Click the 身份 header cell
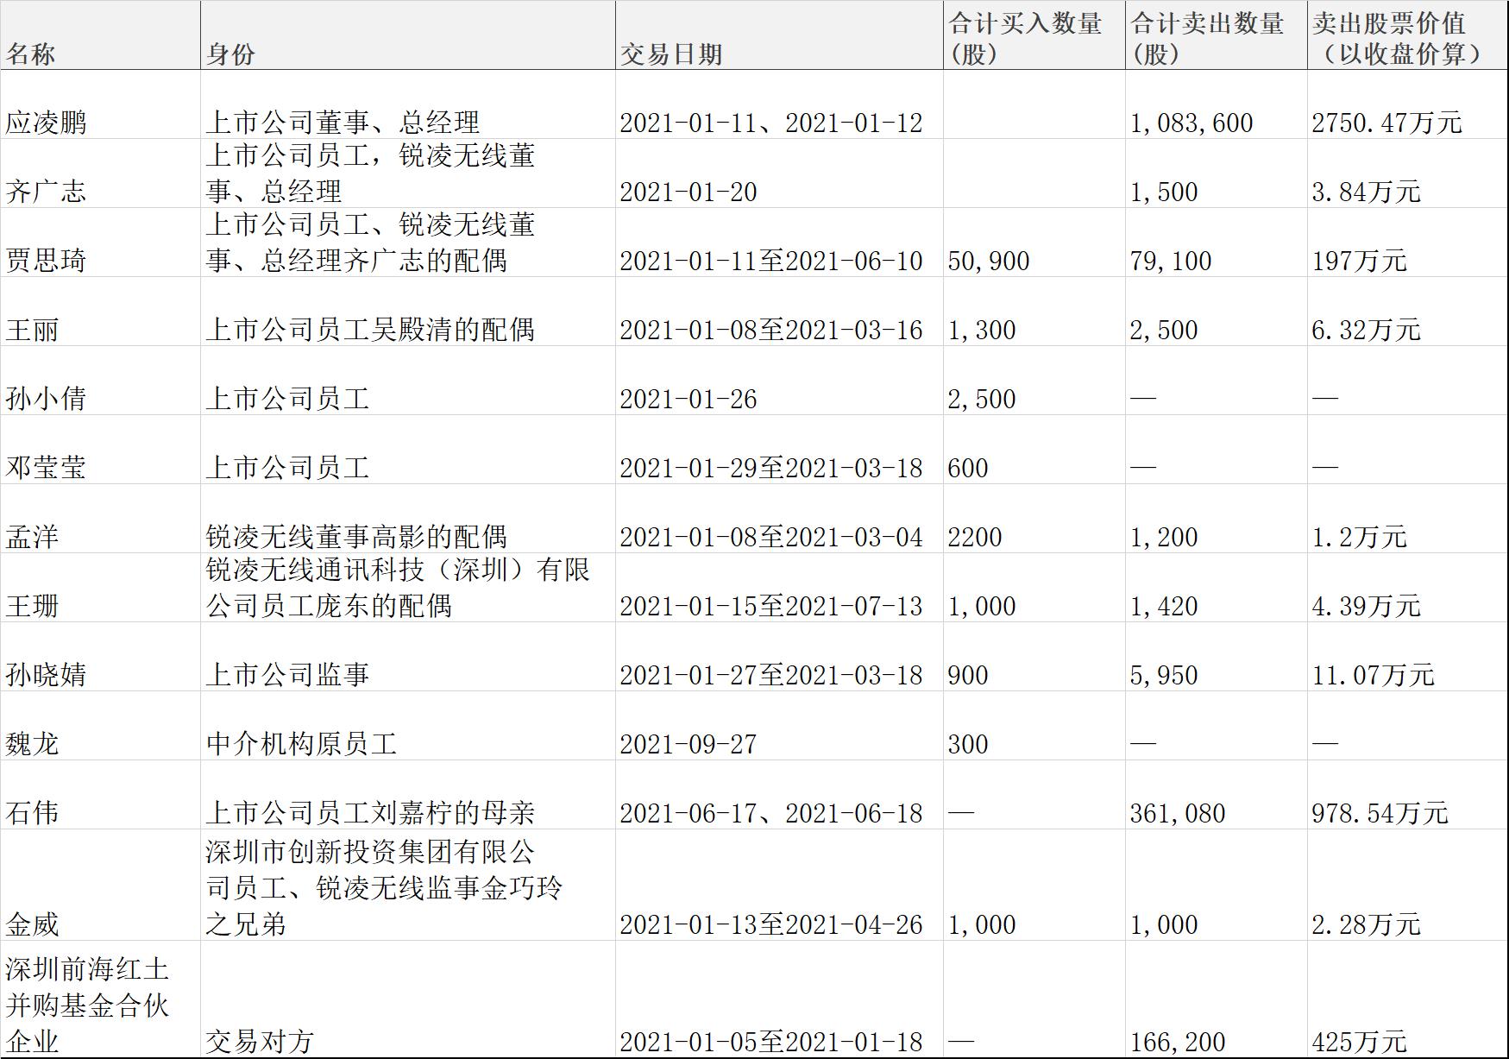Screen dimensions: 1509x1059 pos(408,35)
